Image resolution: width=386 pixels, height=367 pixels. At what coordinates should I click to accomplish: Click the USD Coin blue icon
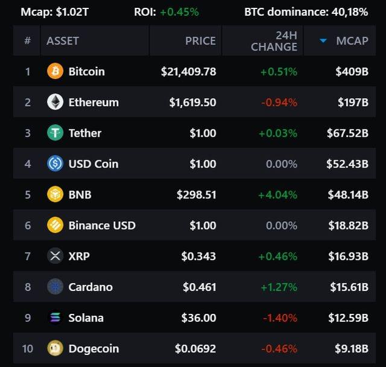point(55,163)
